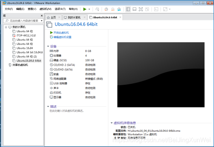Click the Send Ctrl+Alt+Del toolbar icon
Image resolution: width=214 pixels, height=147 pixels.
tap(97, 9)
